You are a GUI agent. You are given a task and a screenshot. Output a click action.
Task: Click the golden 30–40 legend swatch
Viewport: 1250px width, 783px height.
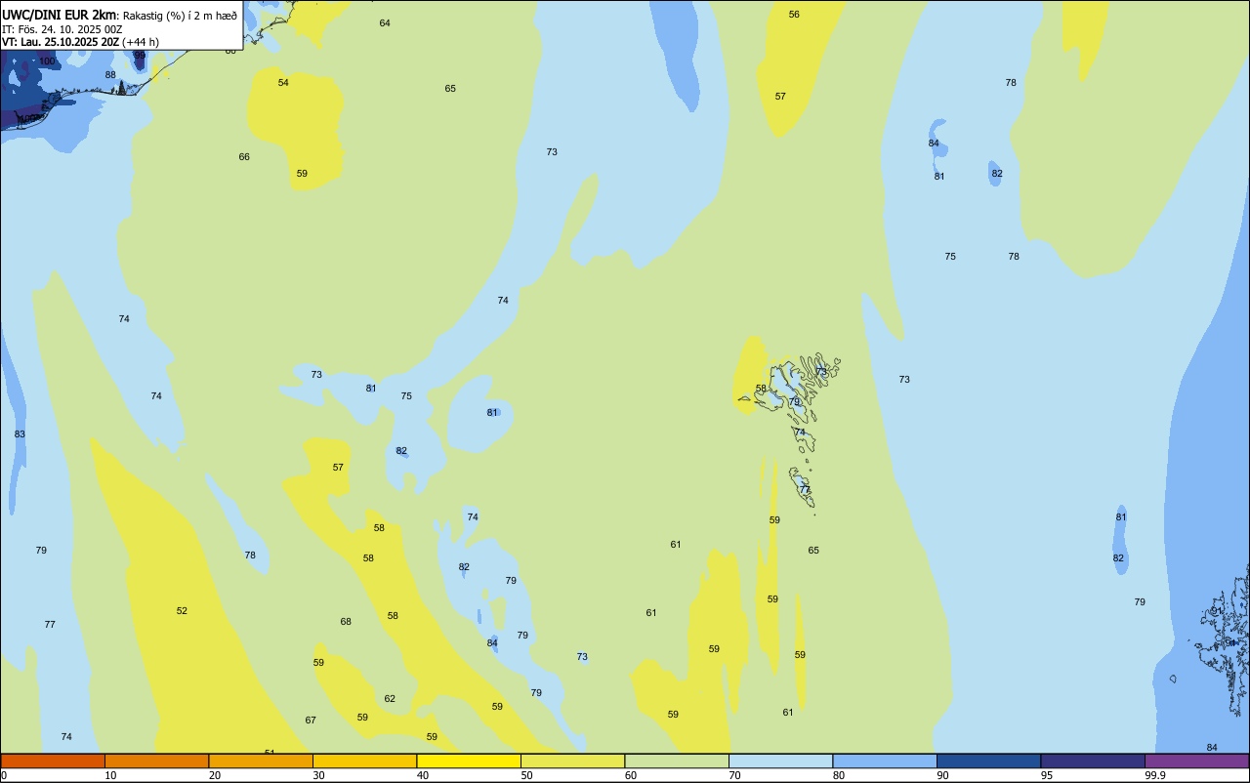pos(364,761)
